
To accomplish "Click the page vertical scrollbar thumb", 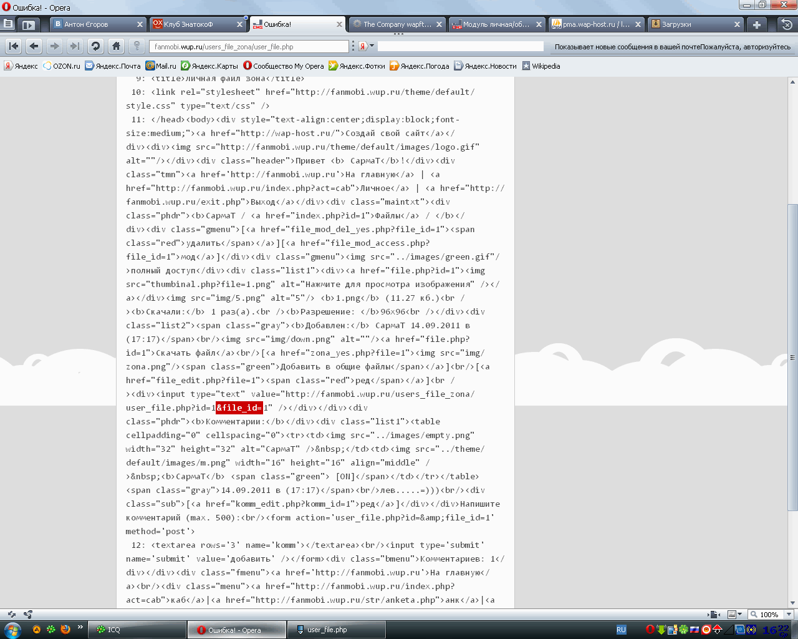I will [x=792, y=358].
